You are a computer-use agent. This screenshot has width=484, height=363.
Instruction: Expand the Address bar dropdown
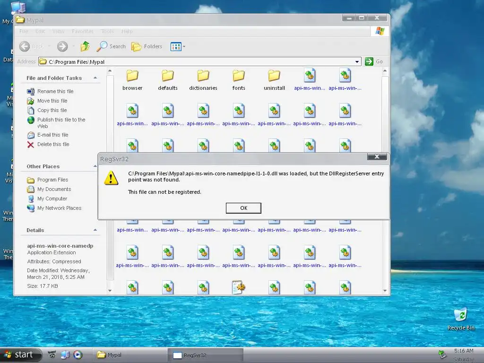pos(357,62)
